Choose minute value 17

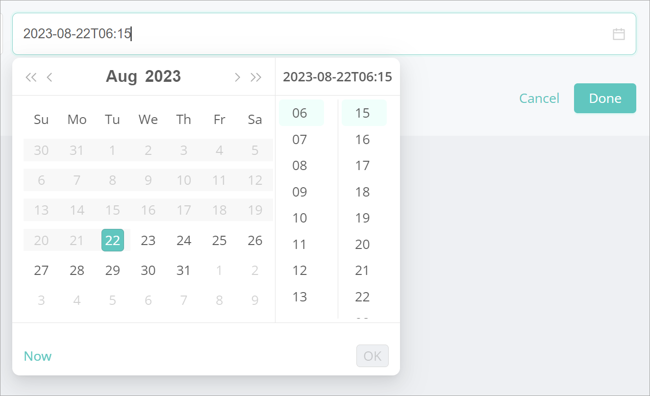click(x=362, y=166)
